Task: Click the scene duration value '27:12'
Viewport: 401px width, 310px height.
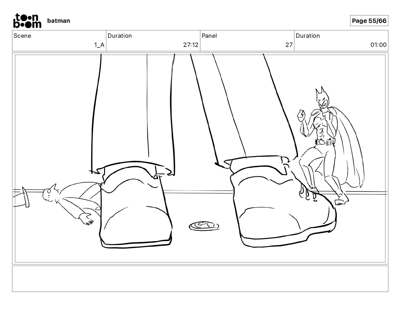Action: click(191, 45)
